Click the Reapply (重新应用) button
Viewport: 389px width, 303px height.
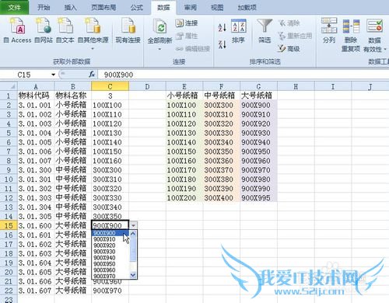click(x=295, y=36)
